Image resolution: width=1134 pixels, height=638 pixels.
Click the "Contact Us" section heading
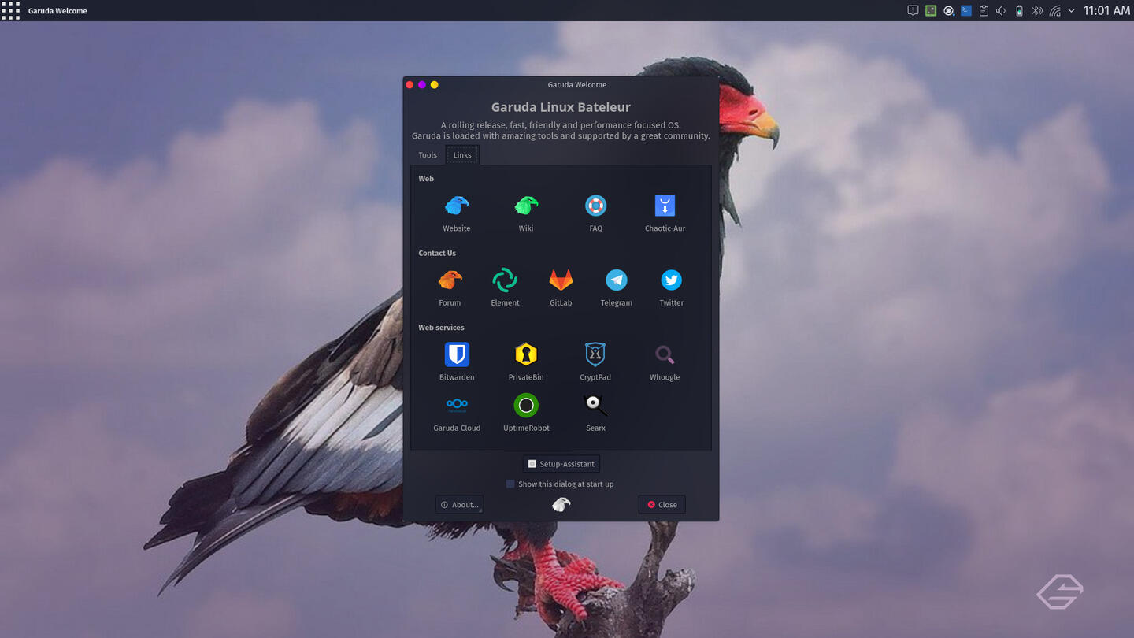point(437,254)
